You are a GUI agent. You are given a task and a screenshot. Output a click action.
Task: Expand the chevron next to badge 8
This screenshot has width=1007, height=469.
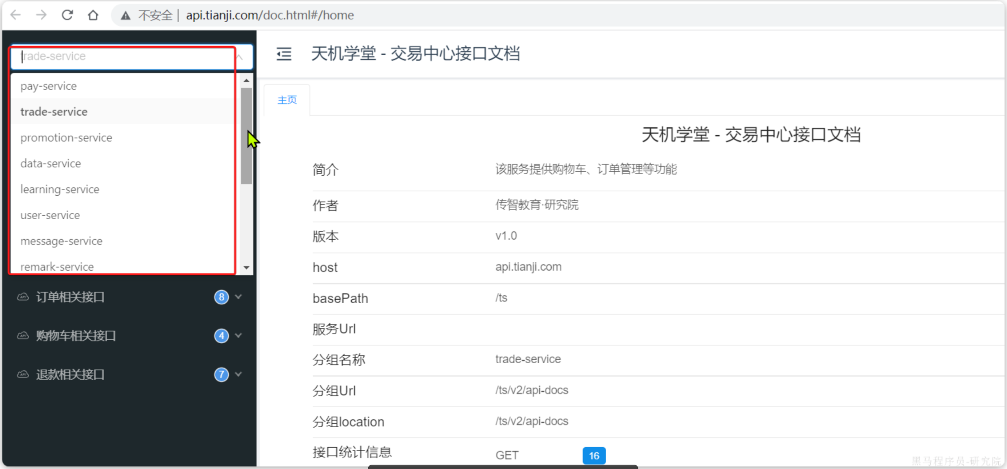click(238, 297)
